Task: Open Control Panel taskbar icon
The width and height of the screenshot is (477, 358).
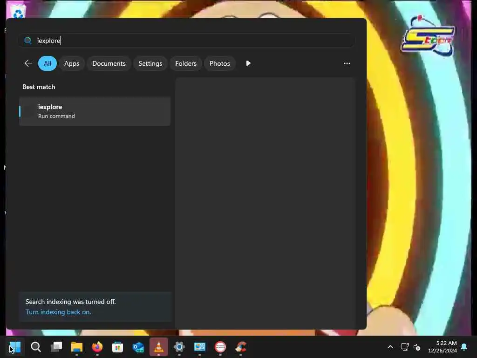Action: coord(199,347)
